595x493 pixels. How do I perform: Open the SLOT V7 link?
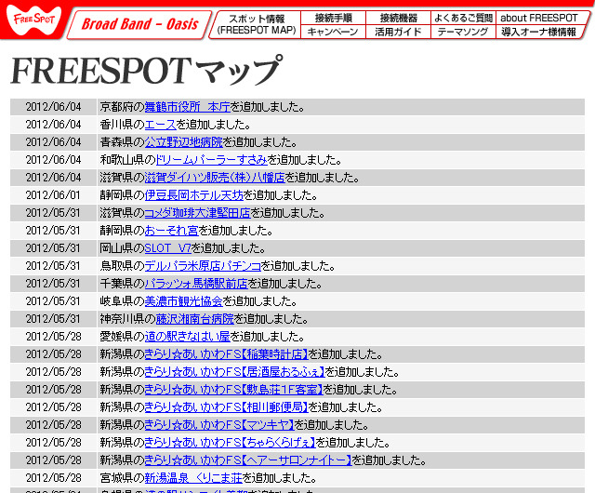pos(167,248)
